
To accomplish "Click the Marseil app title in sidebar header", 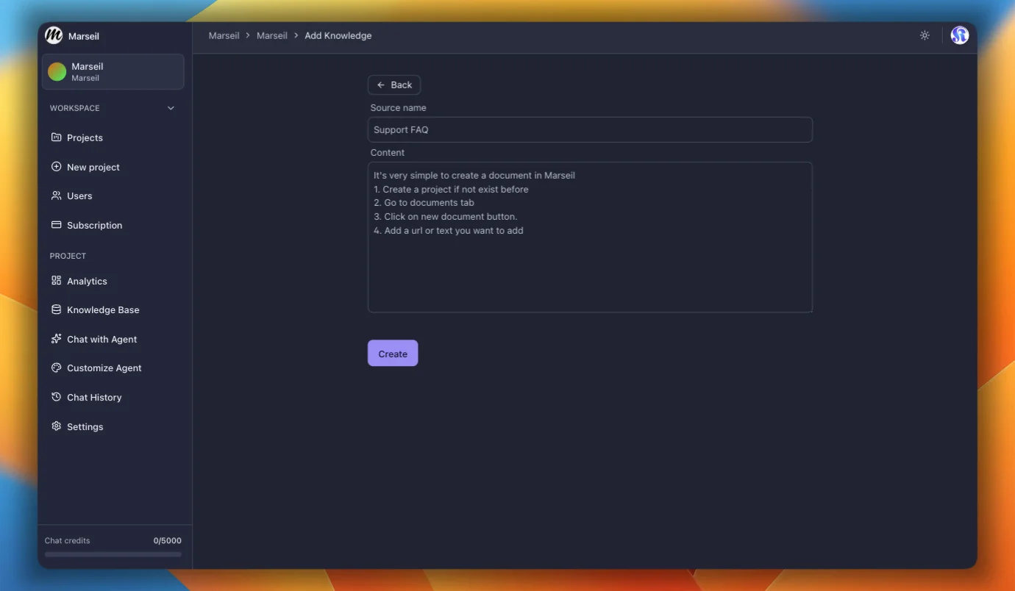I will point(84,36).
